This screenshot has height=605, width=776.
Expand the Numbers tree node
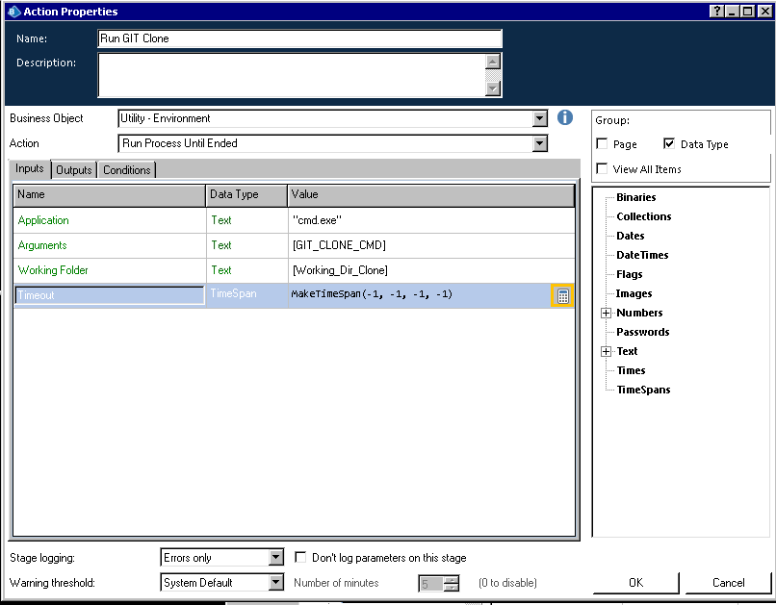pyautogui.click(x=606, y=314)
